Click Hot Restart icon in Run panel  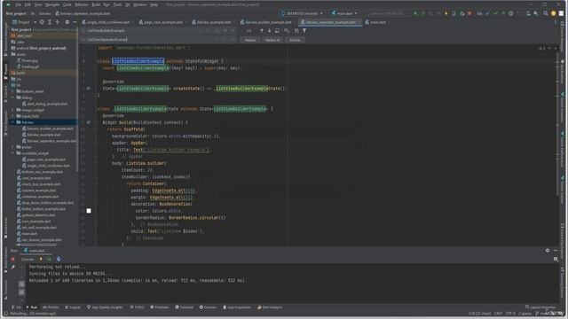49,259
